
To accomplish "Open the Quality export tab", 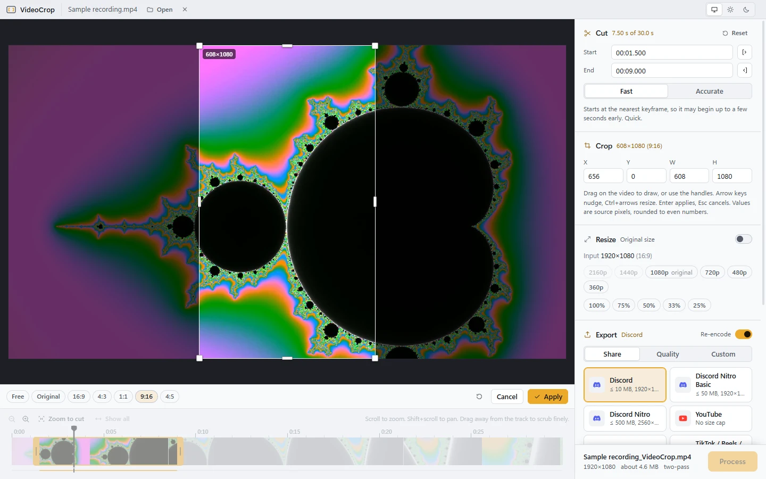I will click(668, 354).
